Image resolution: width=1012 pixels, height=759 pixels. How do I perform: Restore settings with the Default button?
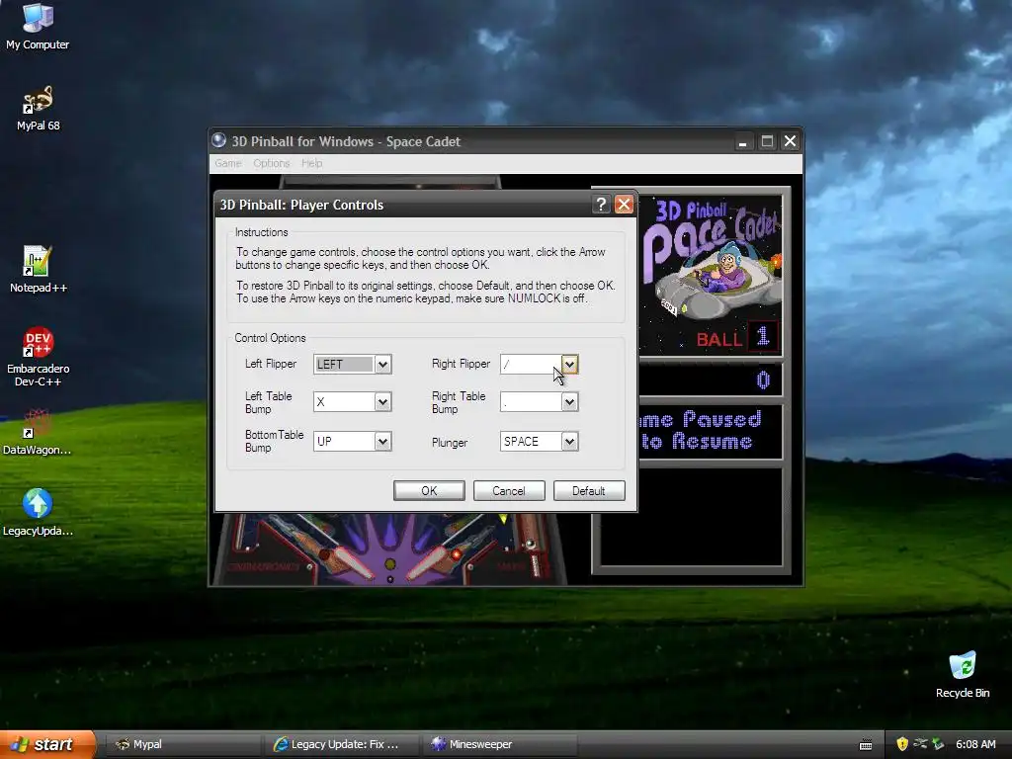(x=589, y=490)
